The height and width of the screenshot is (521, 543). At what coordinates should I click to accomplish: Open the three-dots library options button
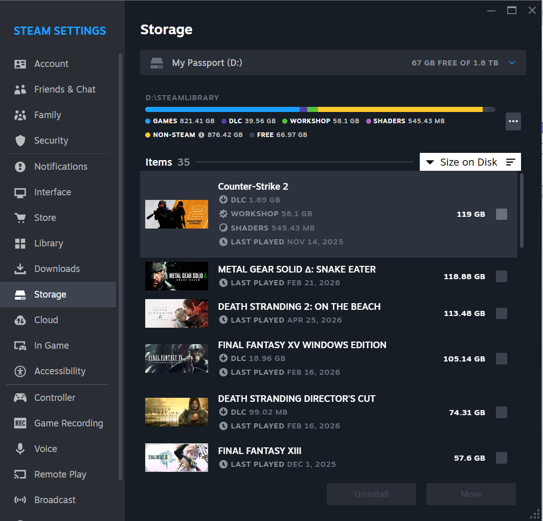click(513, 121)
